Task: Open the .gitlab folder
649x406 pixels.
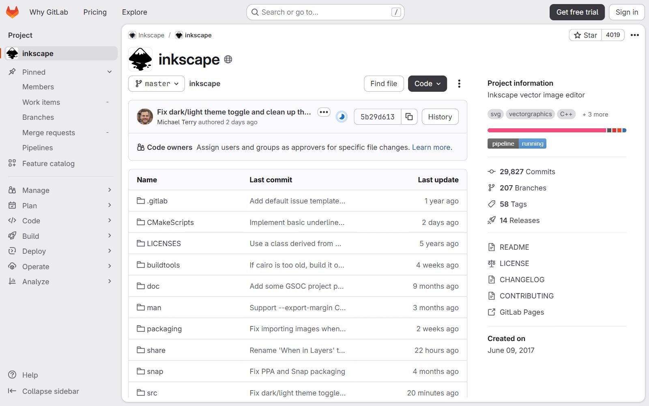Action: pyautogui.click(x=153, y=201)
